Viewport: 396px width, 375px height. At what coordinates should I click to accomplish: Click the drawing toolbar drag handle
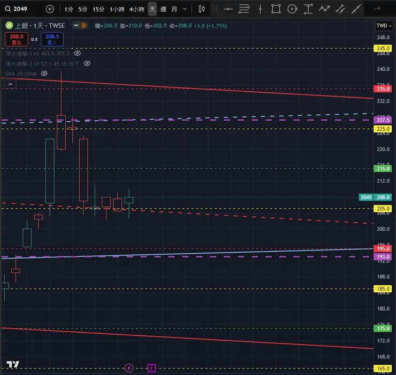point(215,9)
